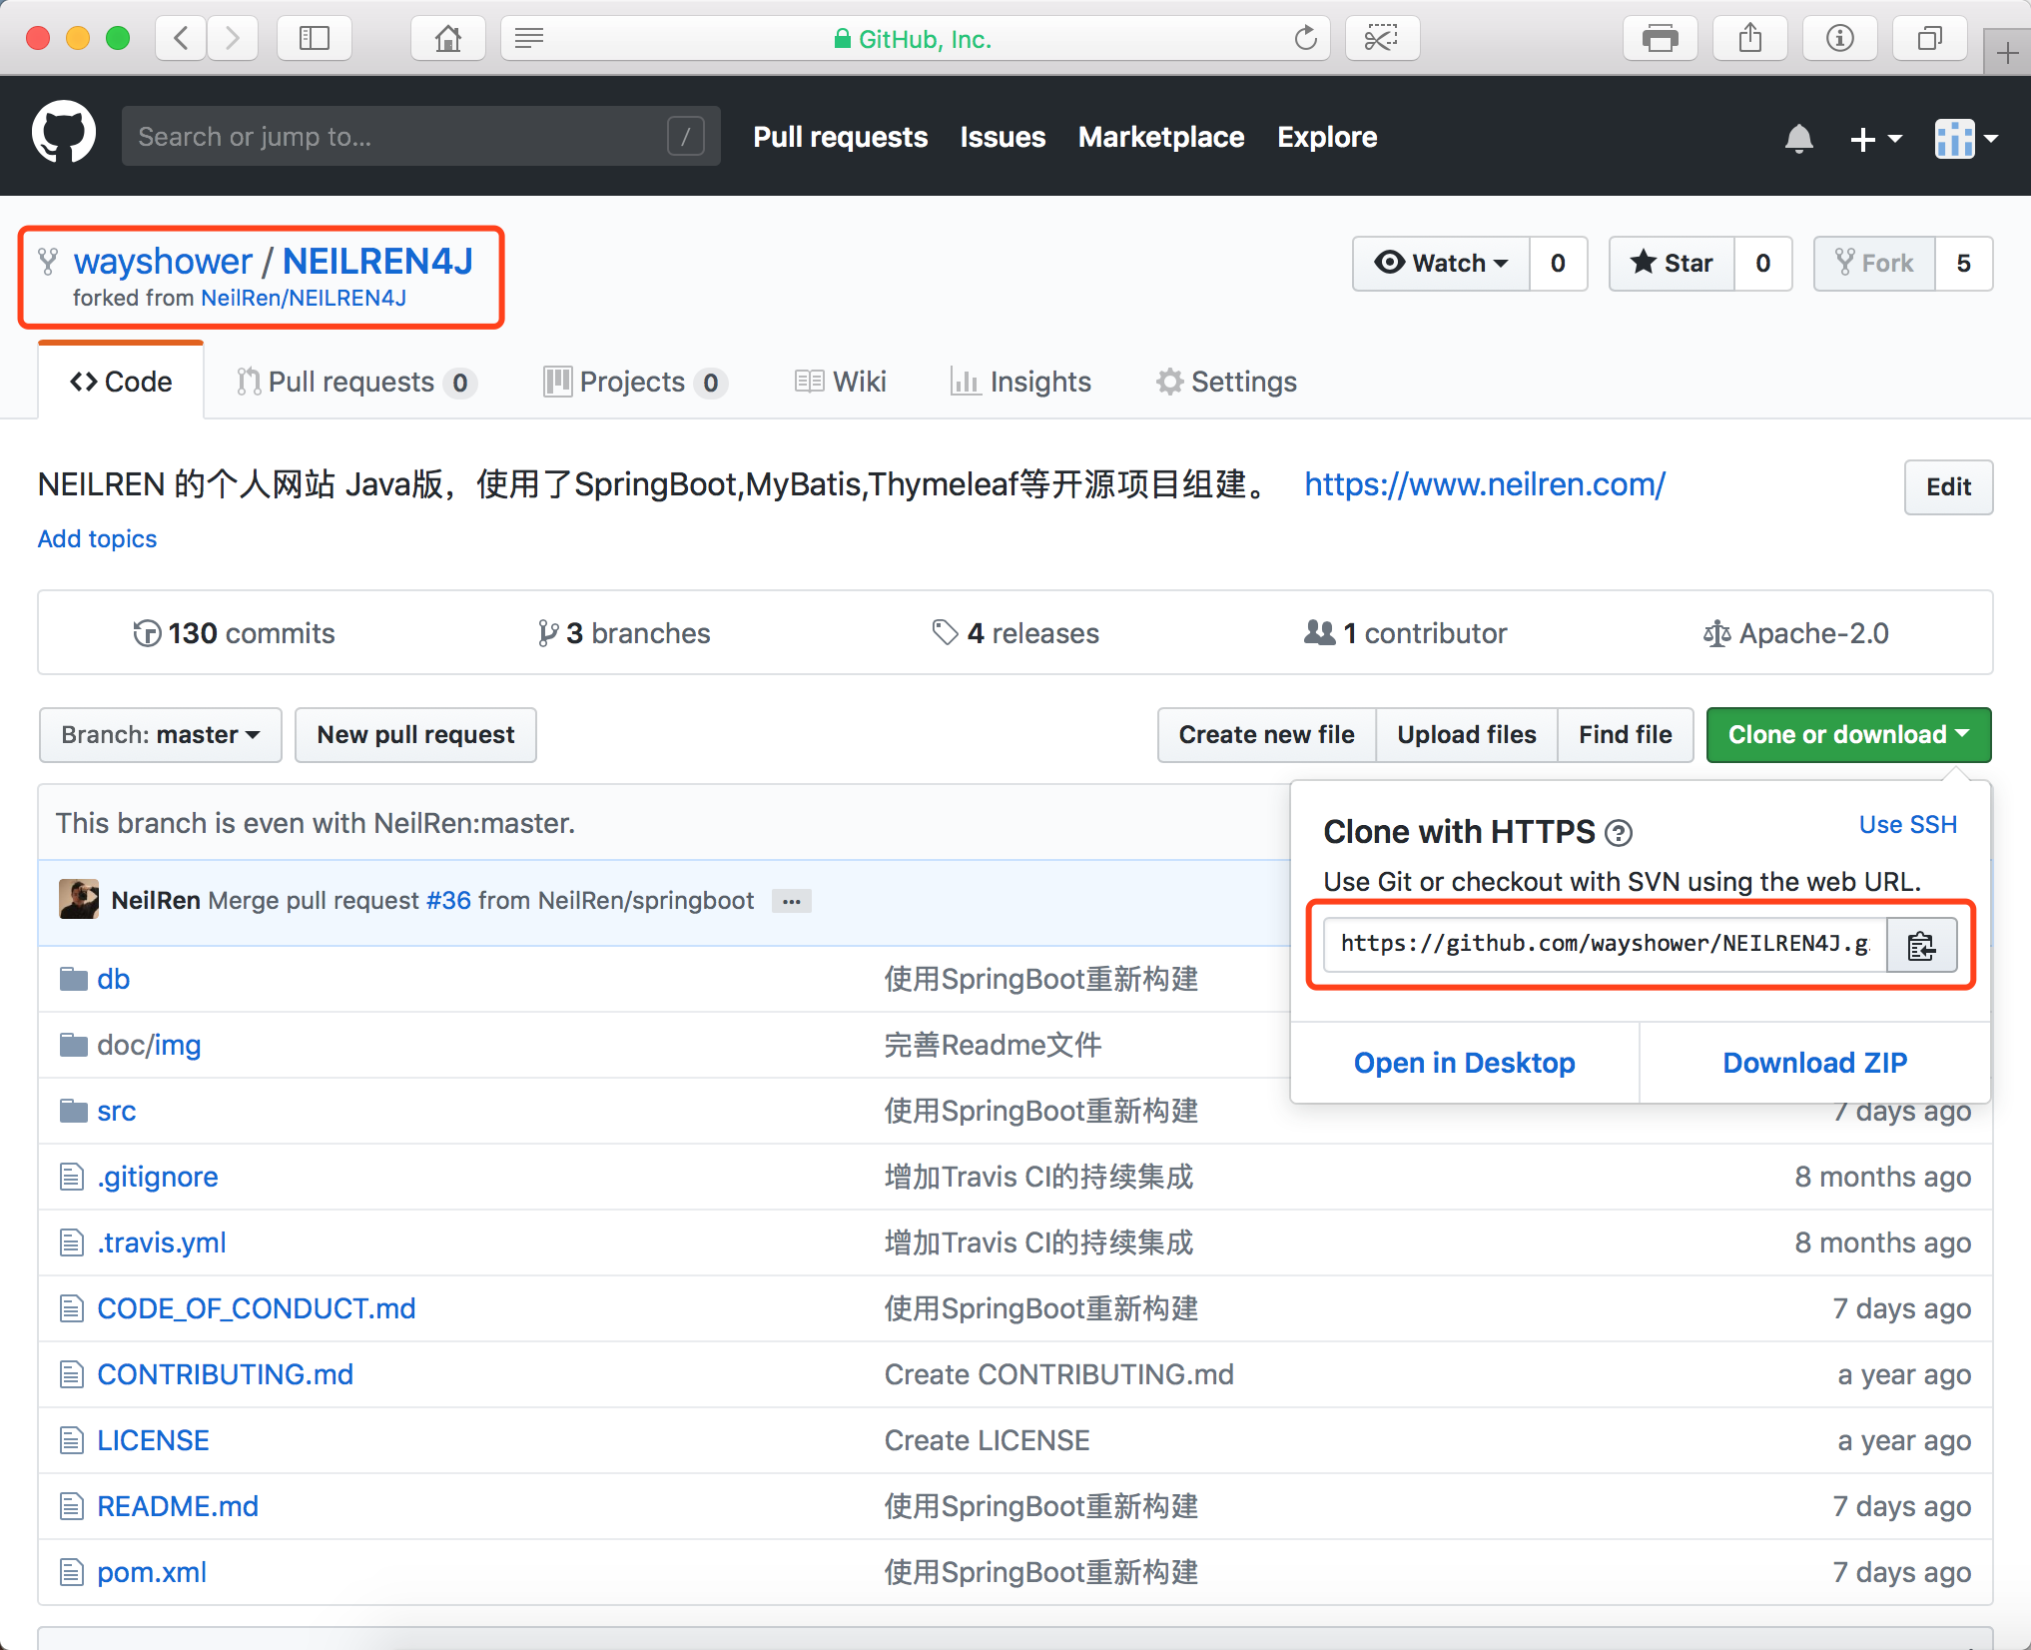This screenshot has width=2031, height=1650.
Task: Copy the clone URL to clipboard
Action: (x=1921, y=945)
